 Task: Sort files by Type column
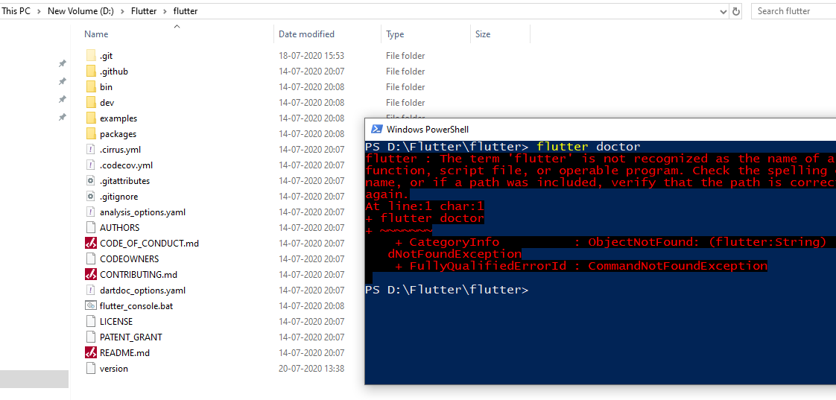point(395,34)
